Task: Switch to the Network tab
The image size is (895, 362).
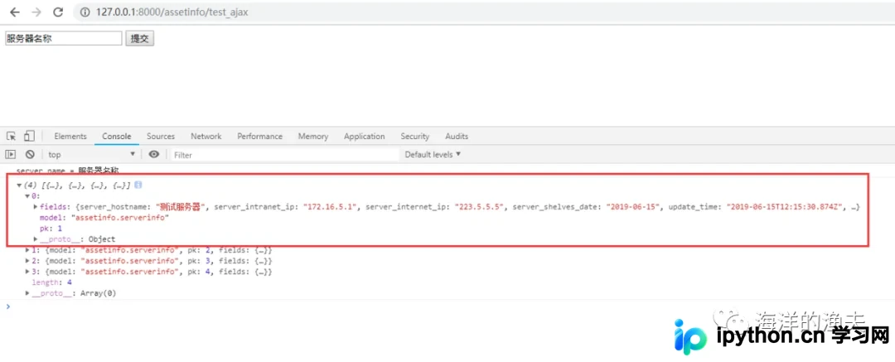Action: (206, 137)
